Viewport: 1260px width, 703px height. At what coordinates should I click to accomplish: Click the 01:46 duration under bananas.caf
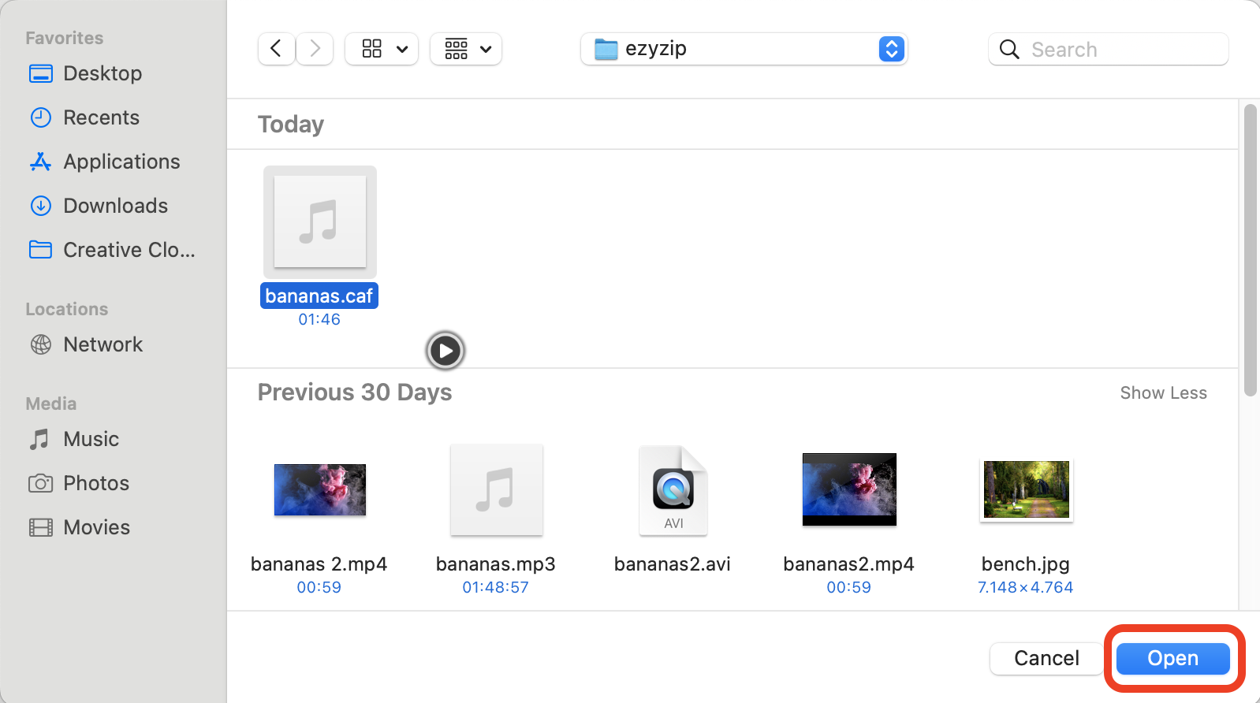[x=319, y=319]
